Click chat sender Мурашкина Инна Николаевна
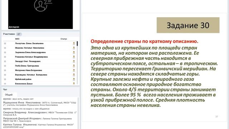 click(x=22, y=103)
